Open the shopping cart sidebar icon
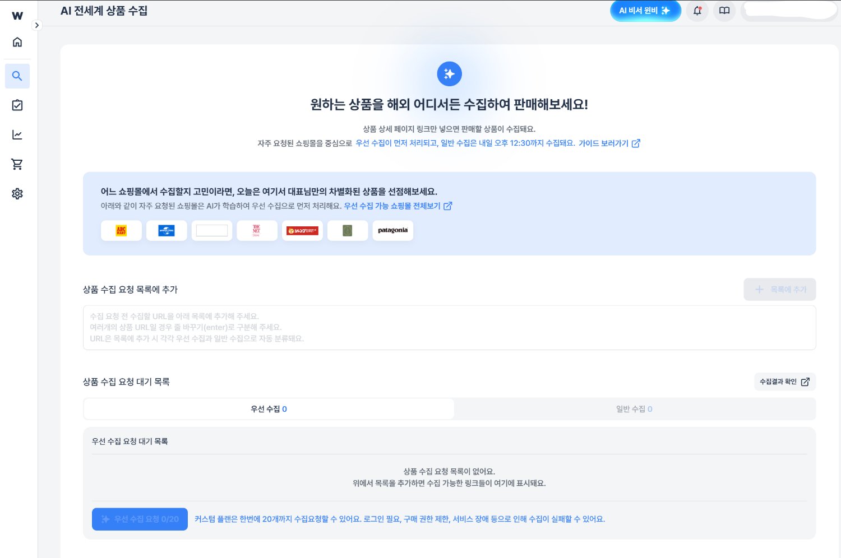This screenshot has height=558, width=841. (17, 164)
